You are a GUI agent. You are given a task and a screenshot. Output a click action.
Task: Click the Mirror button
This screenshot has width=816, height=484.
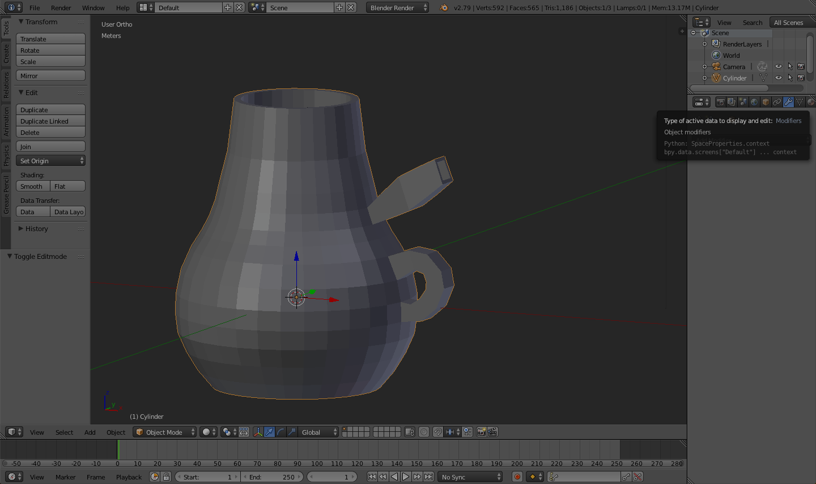click(50, 75)
